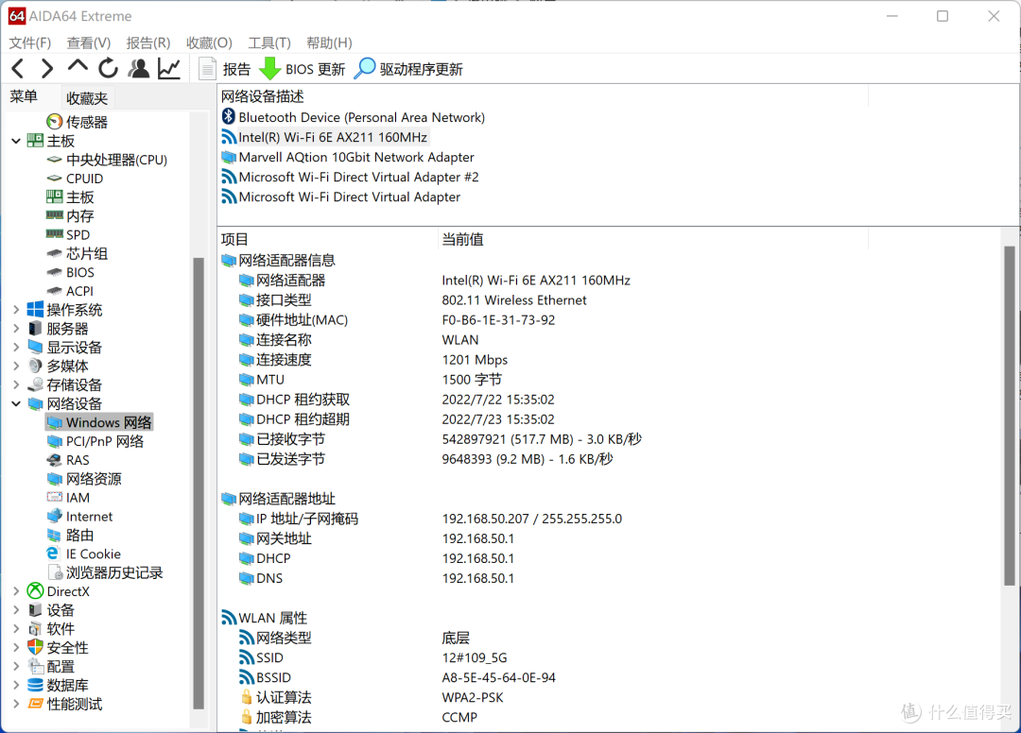Select Intel(R) Wi-Fi 6E AX211 160MHz in device list
Image resolution: width=1021 pixels, height=733 pixels.
point(325,137)
